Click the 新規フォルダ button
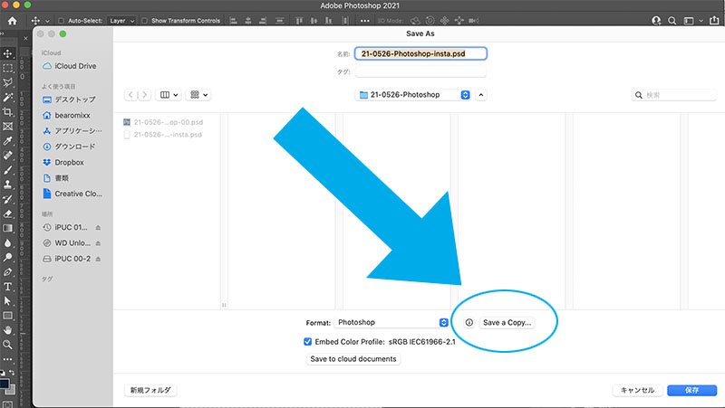The image size is (725, 408). 150,391
